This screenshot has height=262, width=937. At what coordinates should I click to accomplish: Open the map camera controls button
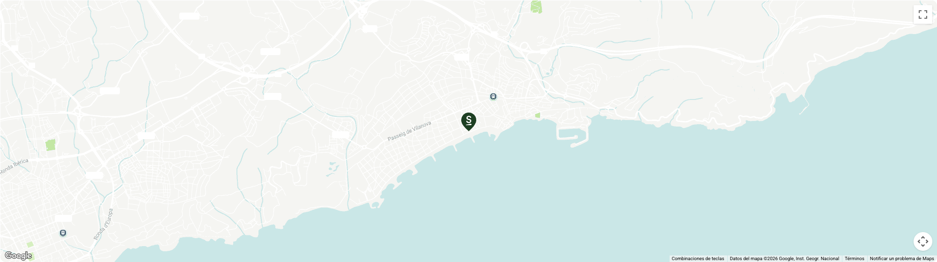pyautogui.click(x=922, y=241)
